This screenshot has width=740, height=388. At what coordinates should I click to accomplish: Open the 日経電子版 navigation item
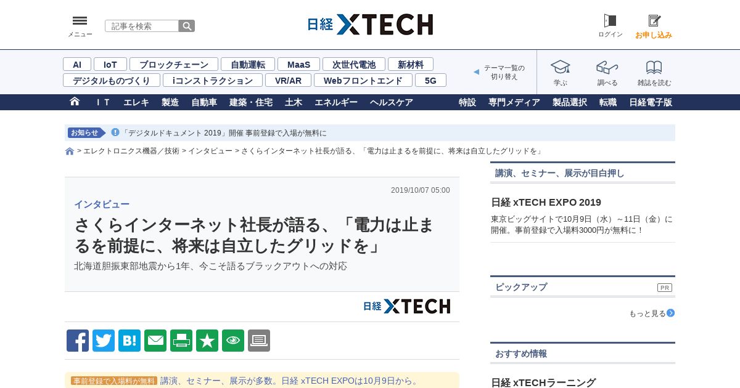[651, 102]
